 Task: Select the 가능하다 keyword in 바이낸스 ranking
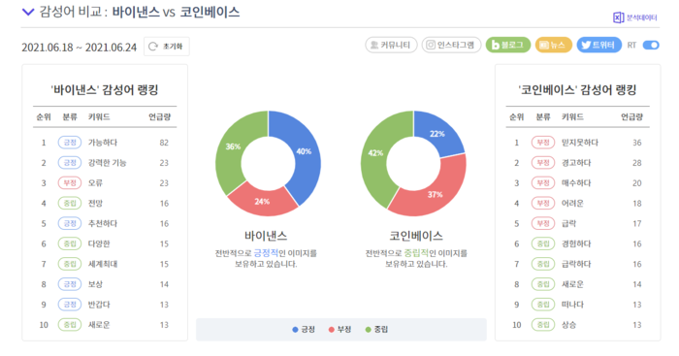(103, 143)
